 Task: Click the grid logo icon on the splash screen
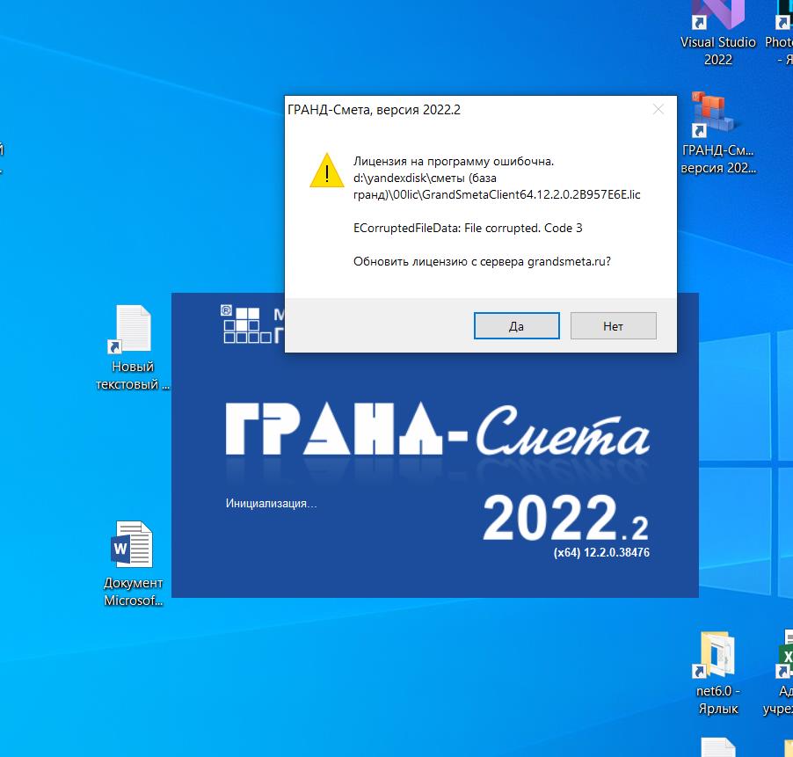tap(247, 324)
